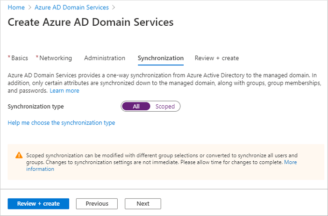Viewport: 328px width, 216px height.
Task: Click the chevron right after Home breadcrumb
Action: point(29,7)
